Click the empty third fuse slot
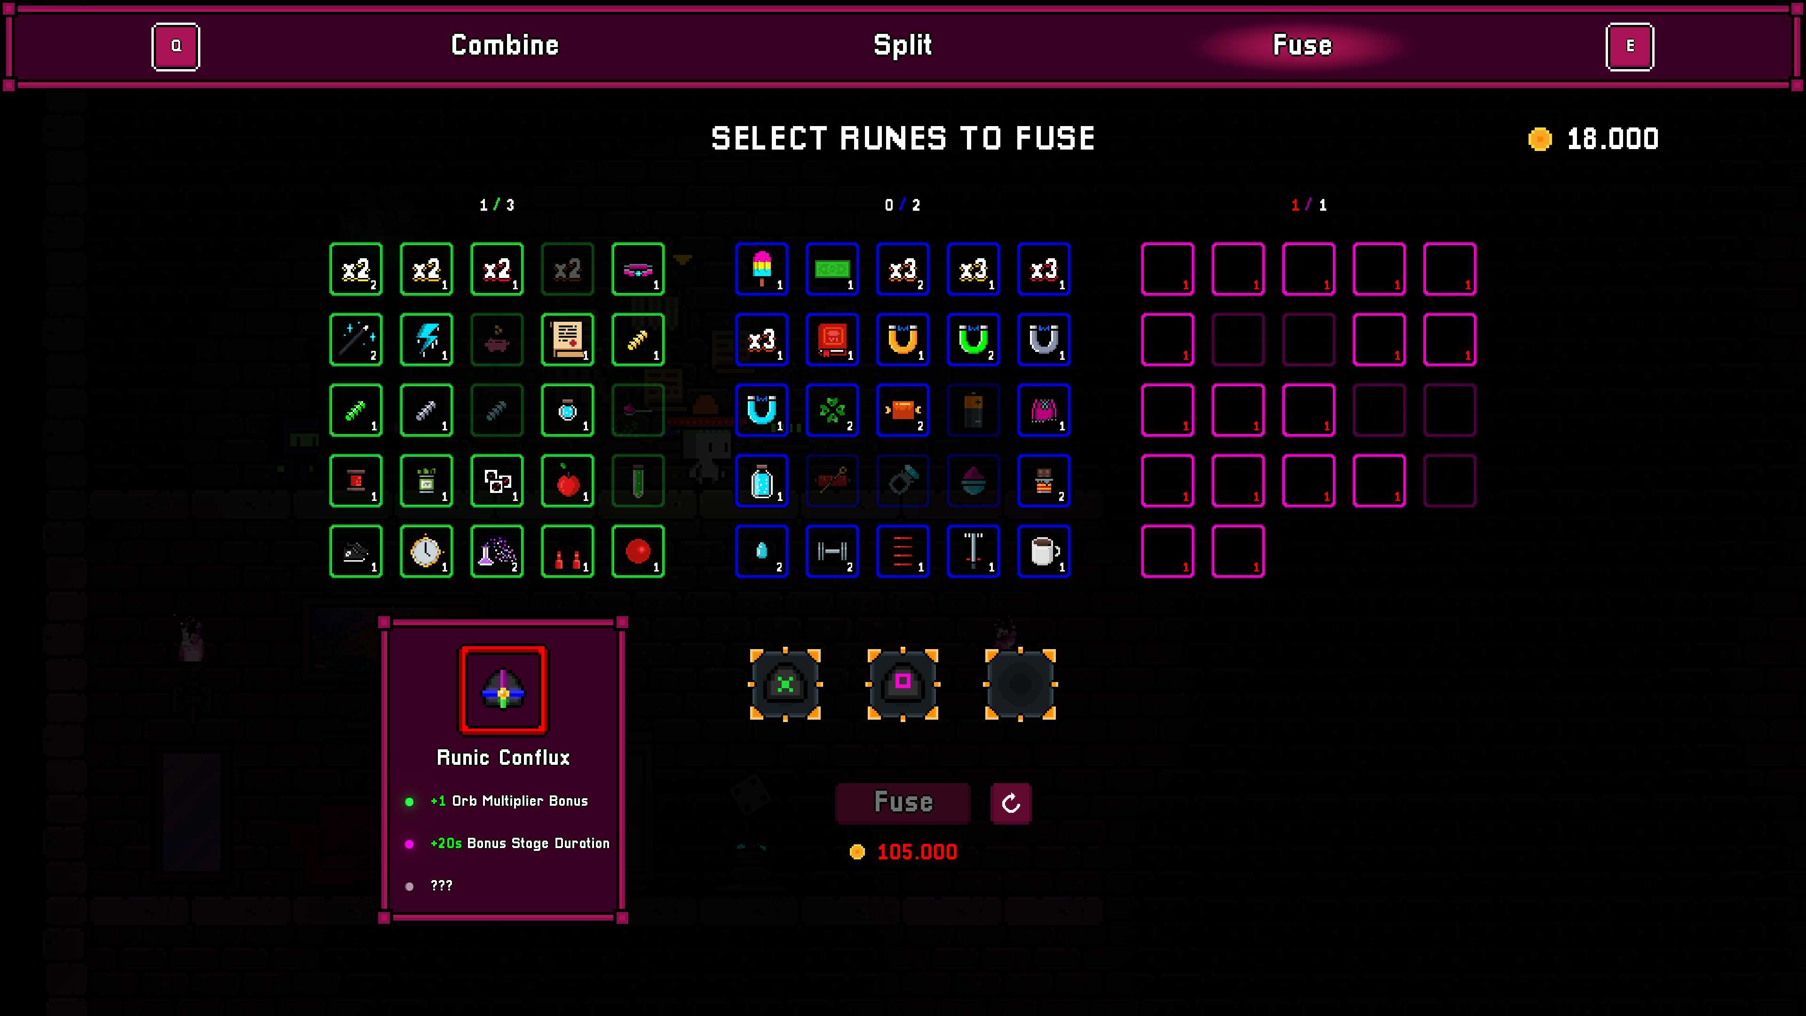 pyautogui.click(x=1020, y=684)
